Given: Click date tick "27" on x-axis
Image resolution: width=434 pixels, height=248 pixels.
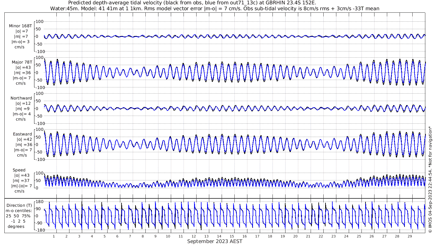Looking at the screenshot, I should tap(384, 236).
